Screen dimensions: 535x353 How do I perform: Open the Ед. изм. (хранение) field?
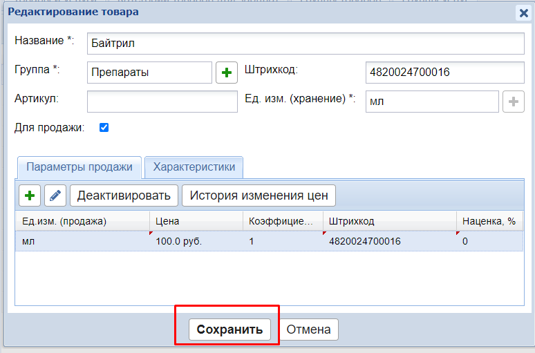(x=431, y=102)
